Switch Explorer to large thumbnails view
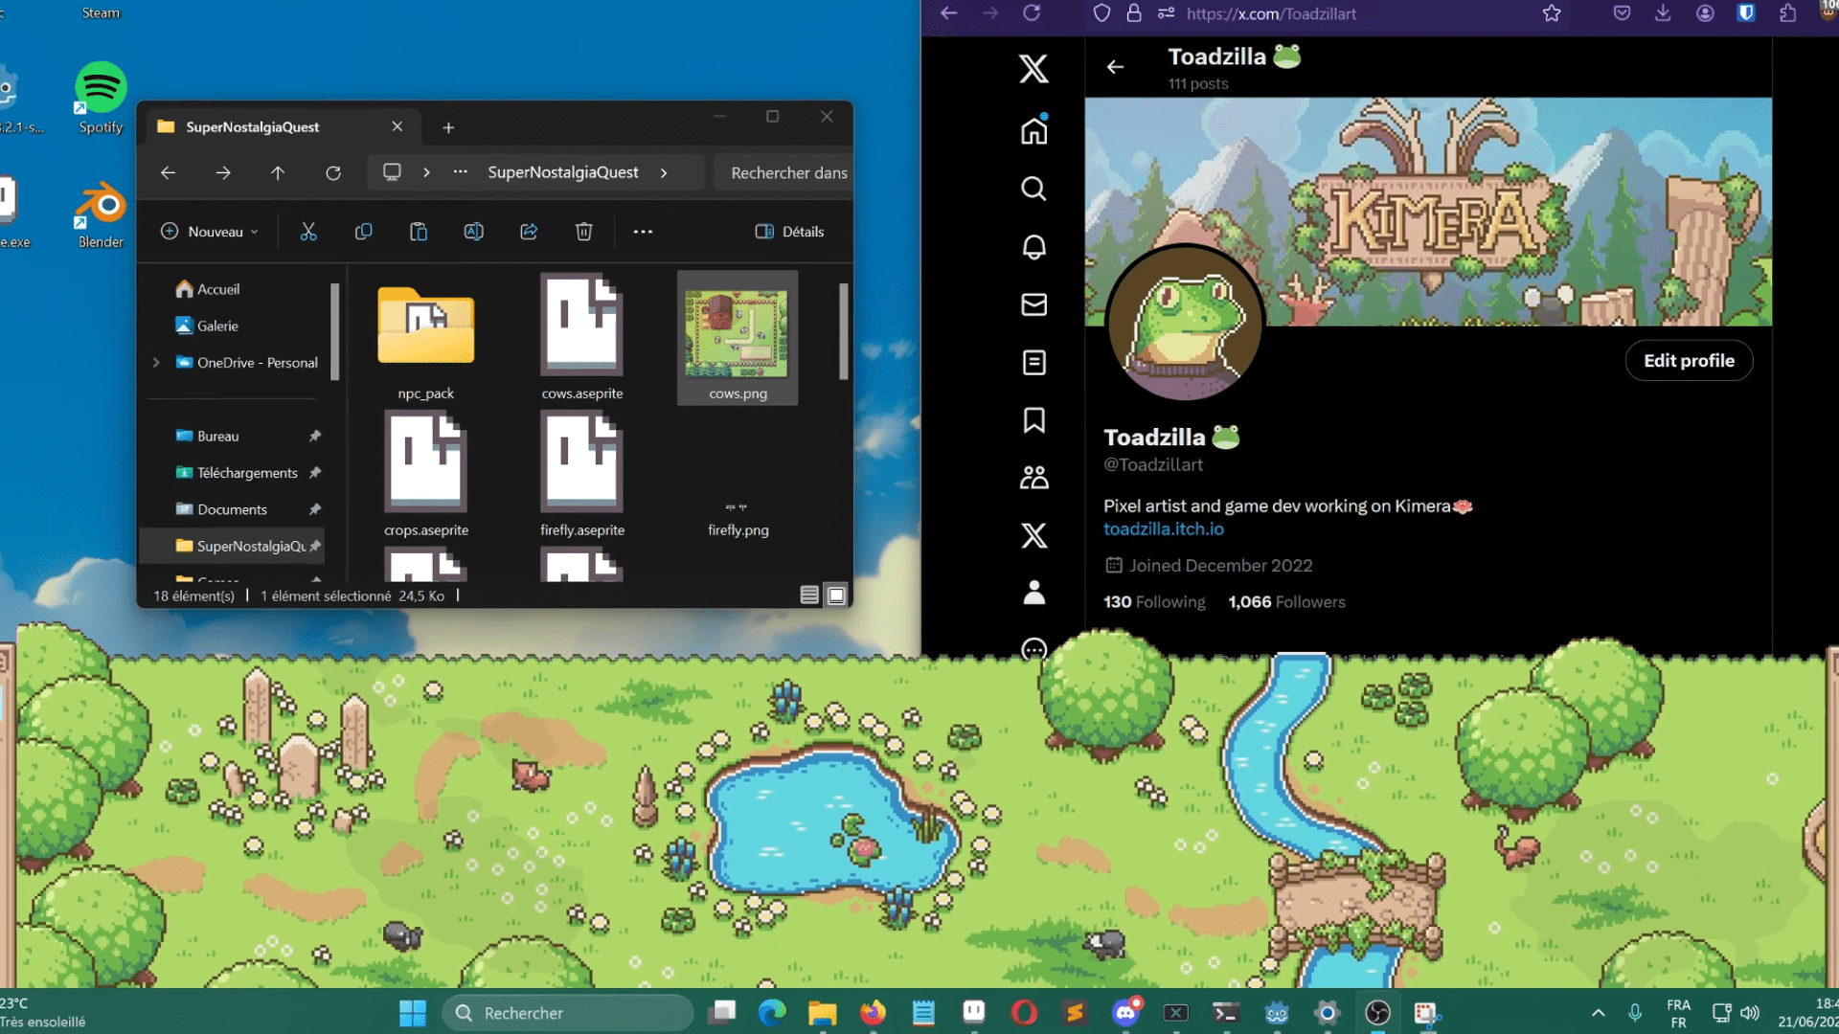The height and width of the screenshot is (1034, 1839). point(836,596)
